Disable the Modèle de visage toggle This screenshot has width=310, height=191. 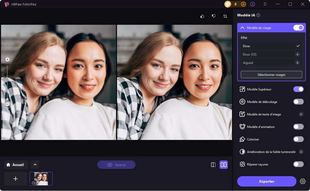pyautogui.click(x=298, y=28)
